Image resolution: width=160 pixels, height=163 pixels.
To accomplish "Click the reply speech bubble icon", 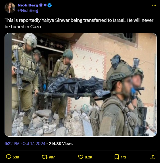I will click(9, 157).
